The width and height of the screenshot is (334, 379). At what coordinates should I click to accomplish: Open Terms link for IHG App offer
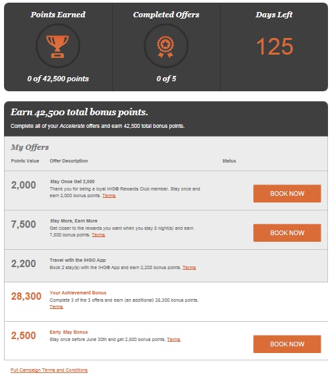189,268
